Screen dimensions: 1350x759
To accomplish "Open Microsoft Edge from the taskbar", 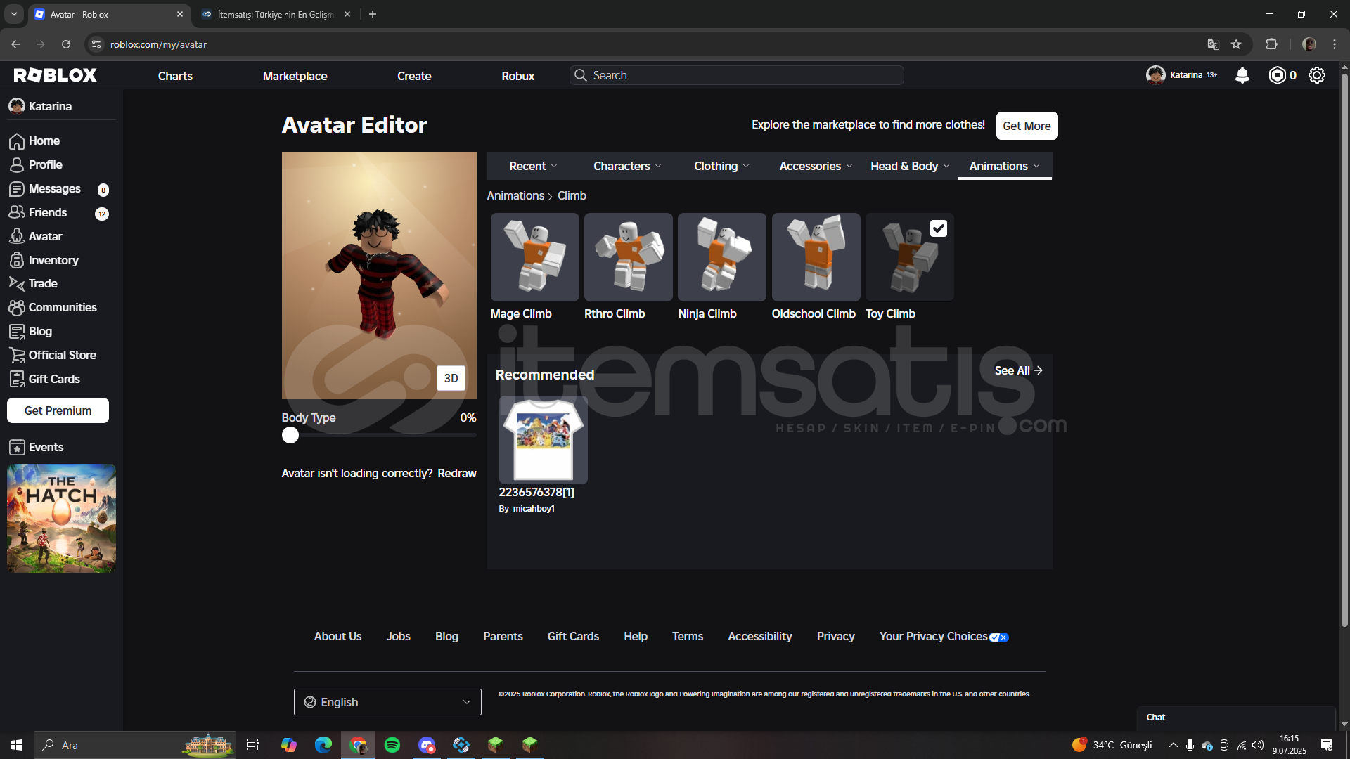I will [x=323, y=745].
